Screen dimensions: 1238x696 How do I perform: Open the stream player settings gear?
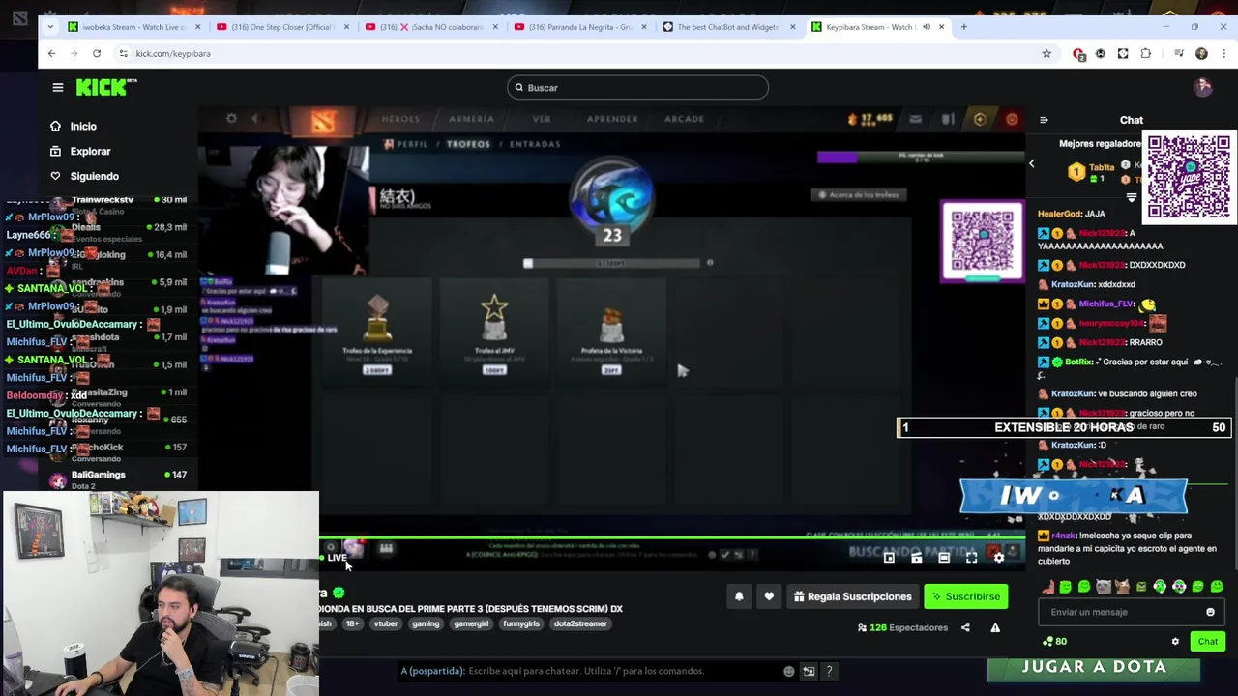point(999,558)
